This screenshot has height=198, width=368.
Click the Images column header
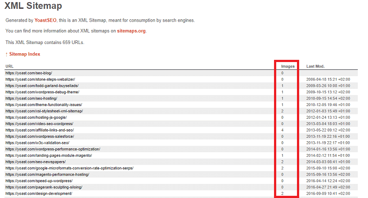click(x=288, y=66)
